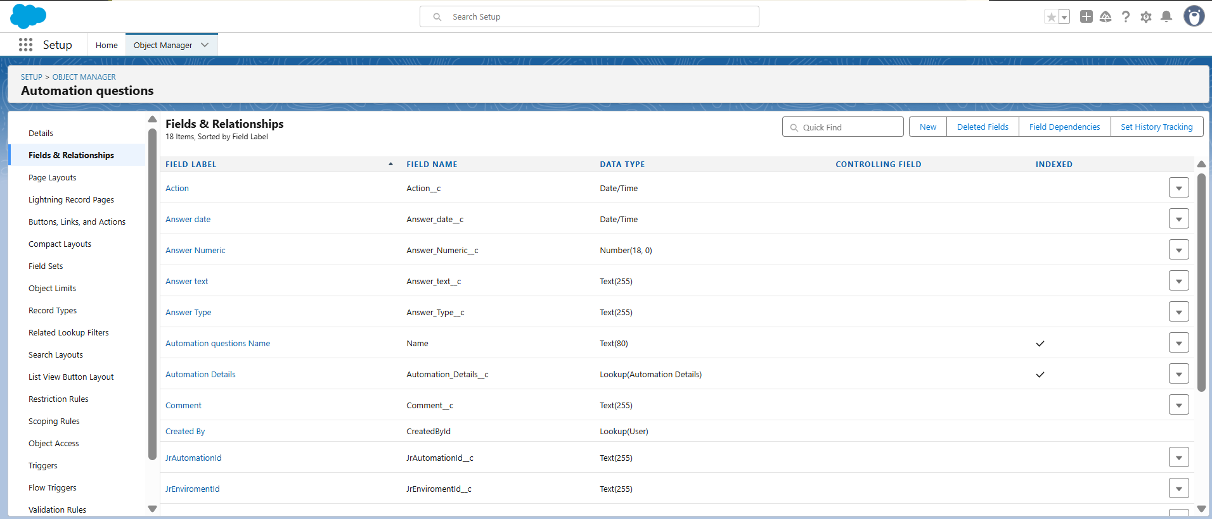This screenshot has width=1212, height=519.
Task: Open the Help question mark icon
Action: point(1126,17)
